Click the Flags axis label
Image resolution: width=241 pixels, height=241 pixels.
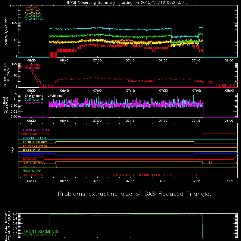(x=12, y=150)
